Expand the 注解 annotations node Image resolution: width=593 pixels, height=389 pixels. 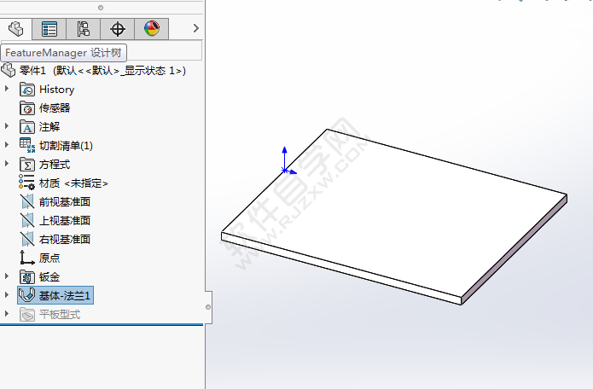click(8, 126)
